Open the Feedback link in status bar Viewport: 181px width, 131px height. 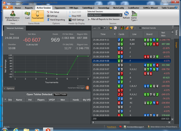[111, 127]
